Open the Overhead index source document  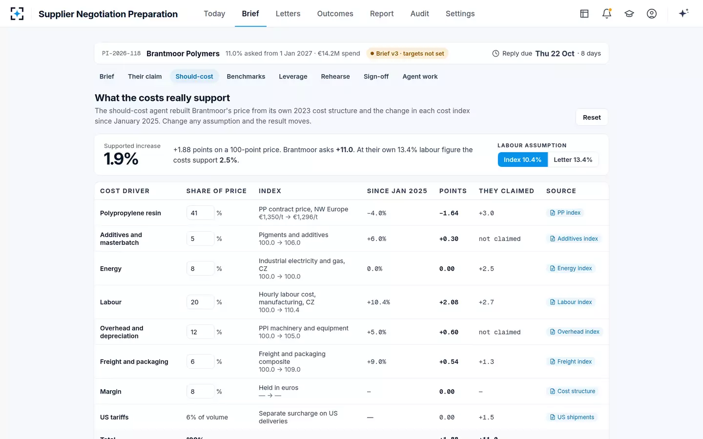575,332
